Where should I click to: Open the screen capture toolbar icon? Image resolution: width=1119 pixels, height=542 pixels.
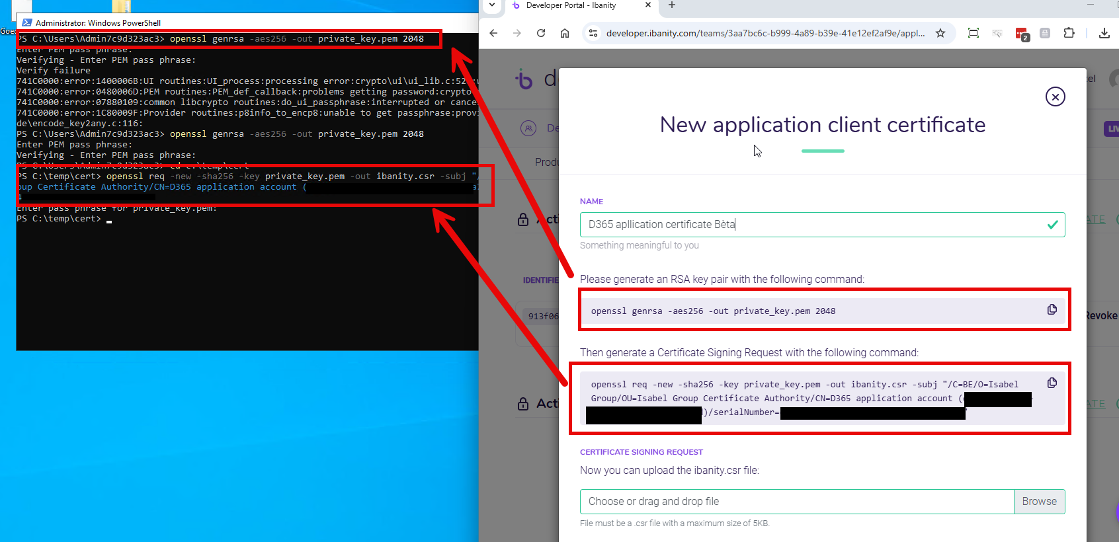973,33
